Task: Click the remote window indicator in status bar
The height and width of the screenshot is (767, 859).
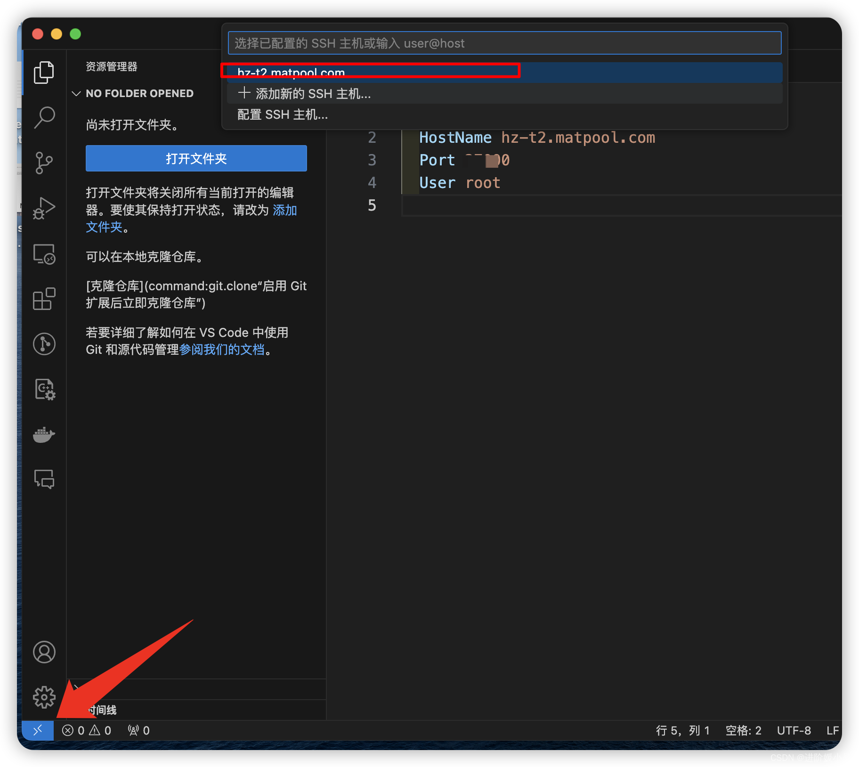Action: click(38, 730)
